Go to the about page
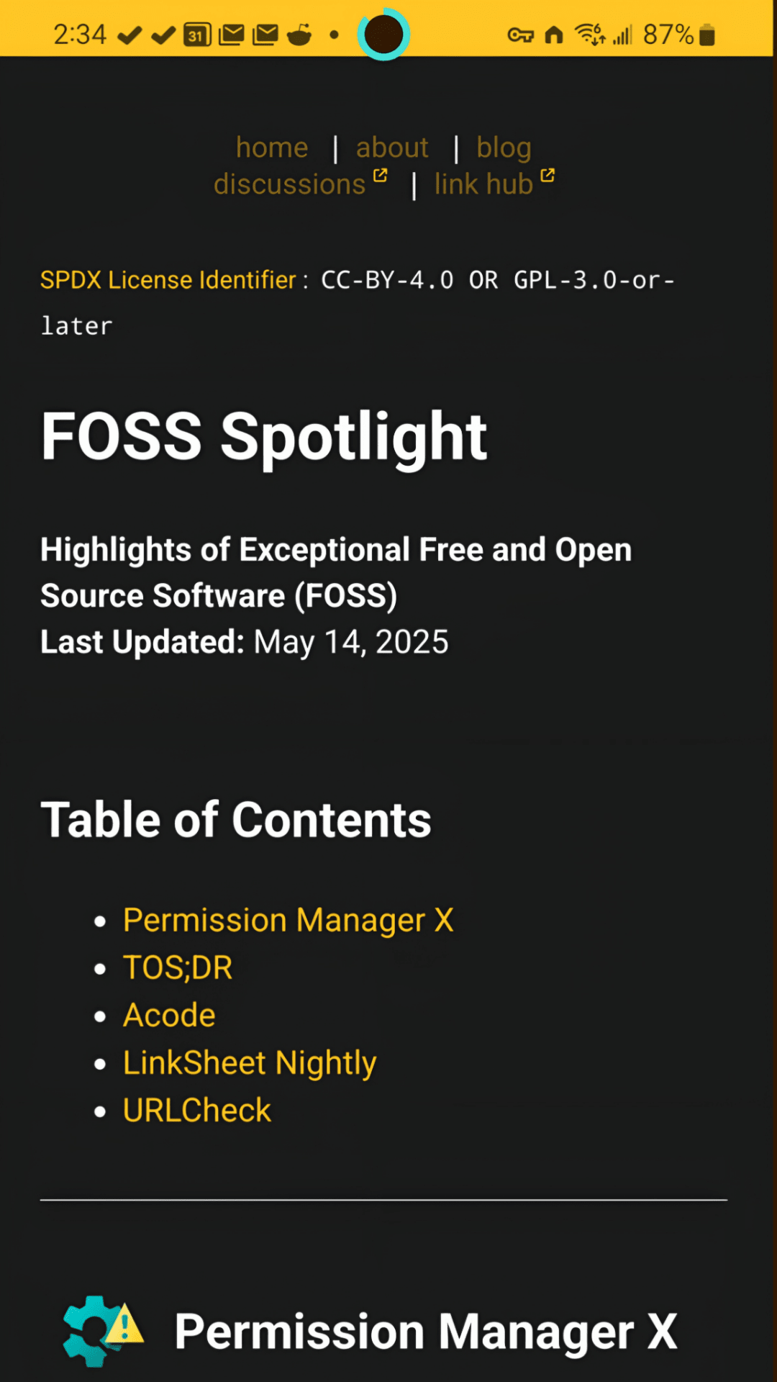This screenshot has width=777, height=1382. 392,148
